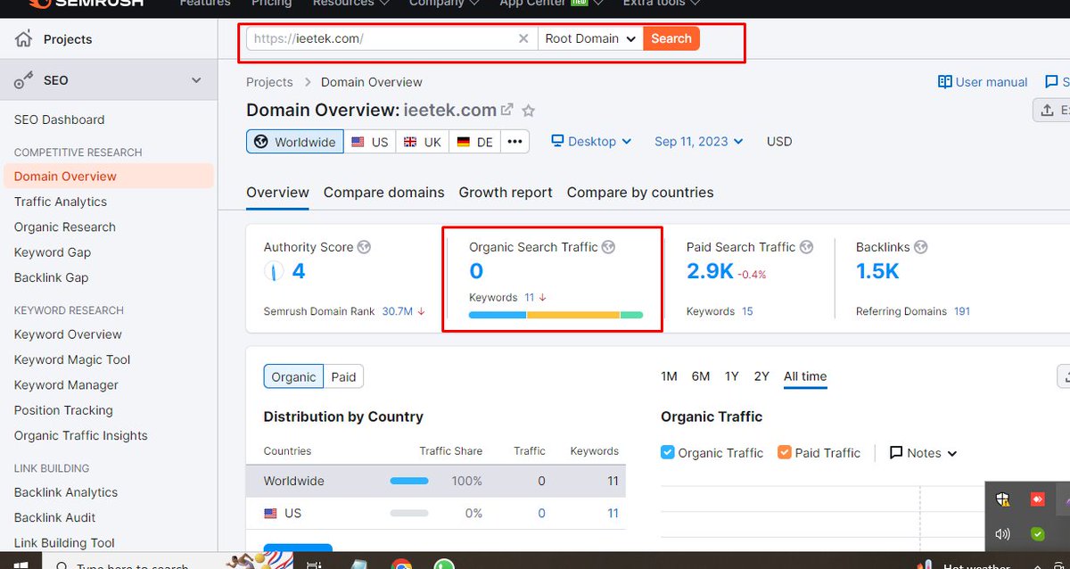Clear the domain search field with X
Viewport: 1070px width, 569px height.
point(523,38)
